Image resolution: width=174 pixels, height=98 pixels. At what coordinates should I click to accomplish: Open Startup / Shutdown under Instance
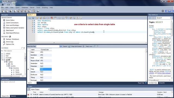[13, 39]
